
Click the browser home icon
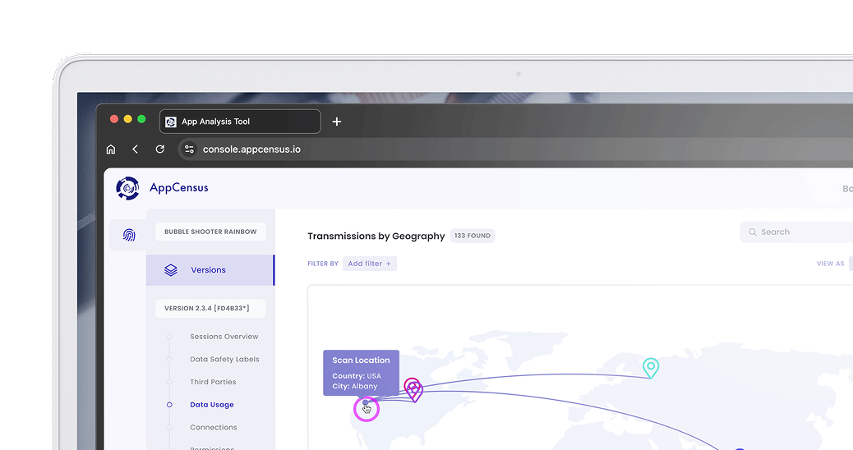tap(111, 149)
